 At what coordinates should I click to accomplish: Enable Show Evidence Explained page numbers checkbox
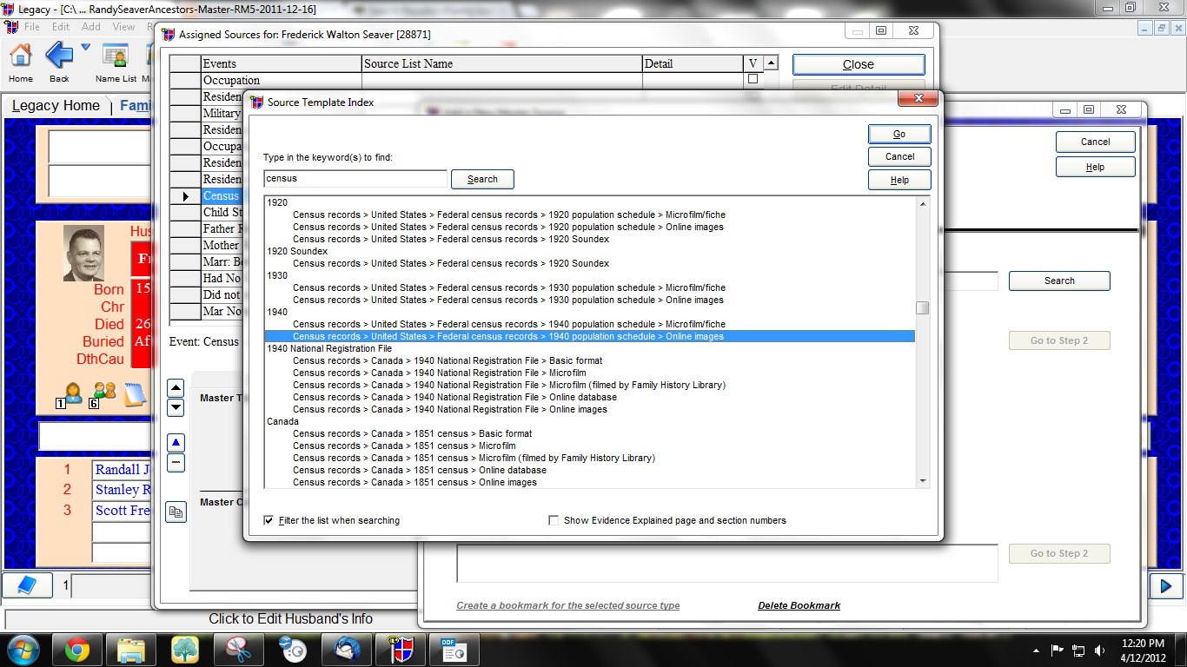(554, 520)
